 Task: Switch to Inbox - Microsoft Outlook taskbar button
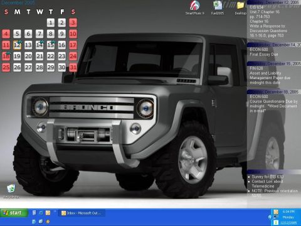[82, 213]
